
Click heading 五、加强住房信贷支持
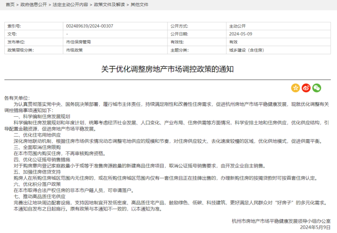pyautogui.click(x=37, y=172)
